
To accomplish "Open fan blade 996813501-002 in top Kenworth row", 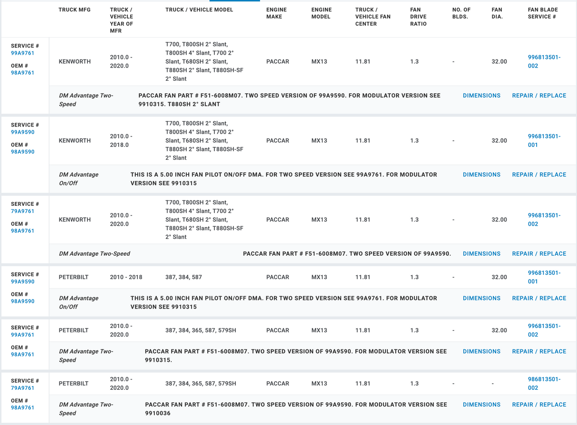I will [544, 62].
